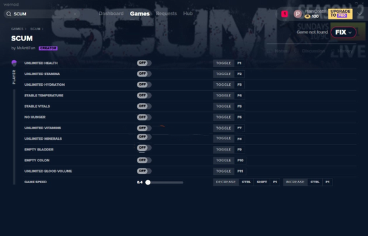Viewport: 368px width, 236px height.
Task: Open the Notes panel
Action: [x=278, y=51]
